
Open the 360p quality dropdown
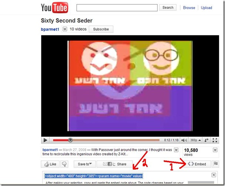pyautogui.click(x=195, y=140)
